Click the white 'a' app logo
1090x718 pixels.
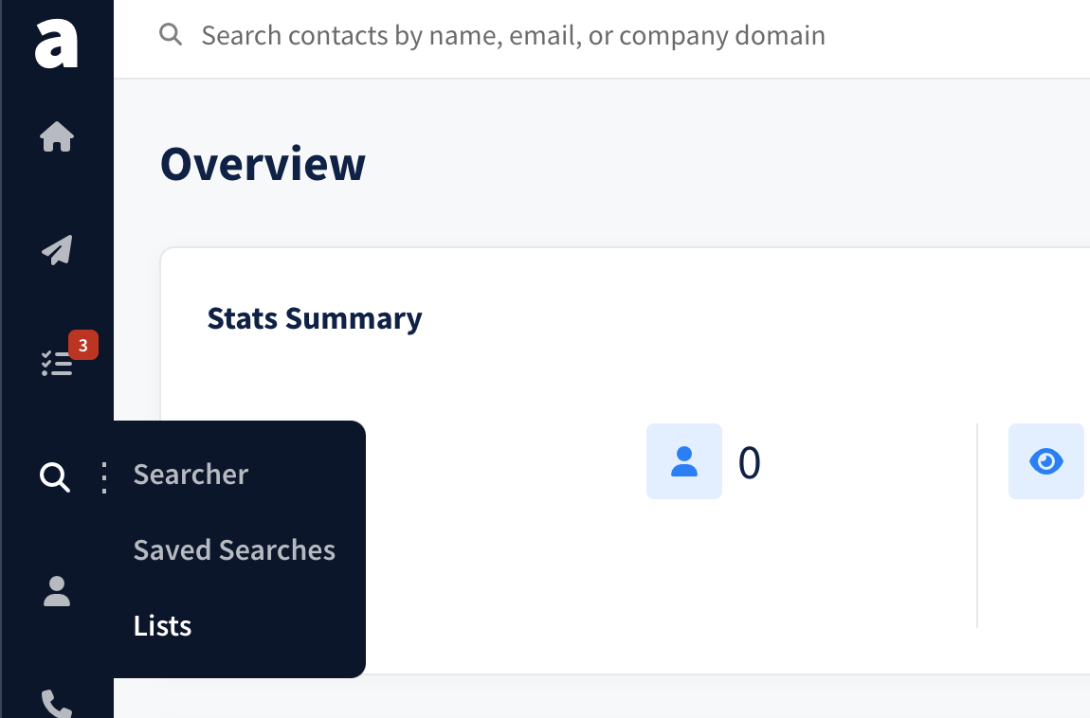pos(56,43)
